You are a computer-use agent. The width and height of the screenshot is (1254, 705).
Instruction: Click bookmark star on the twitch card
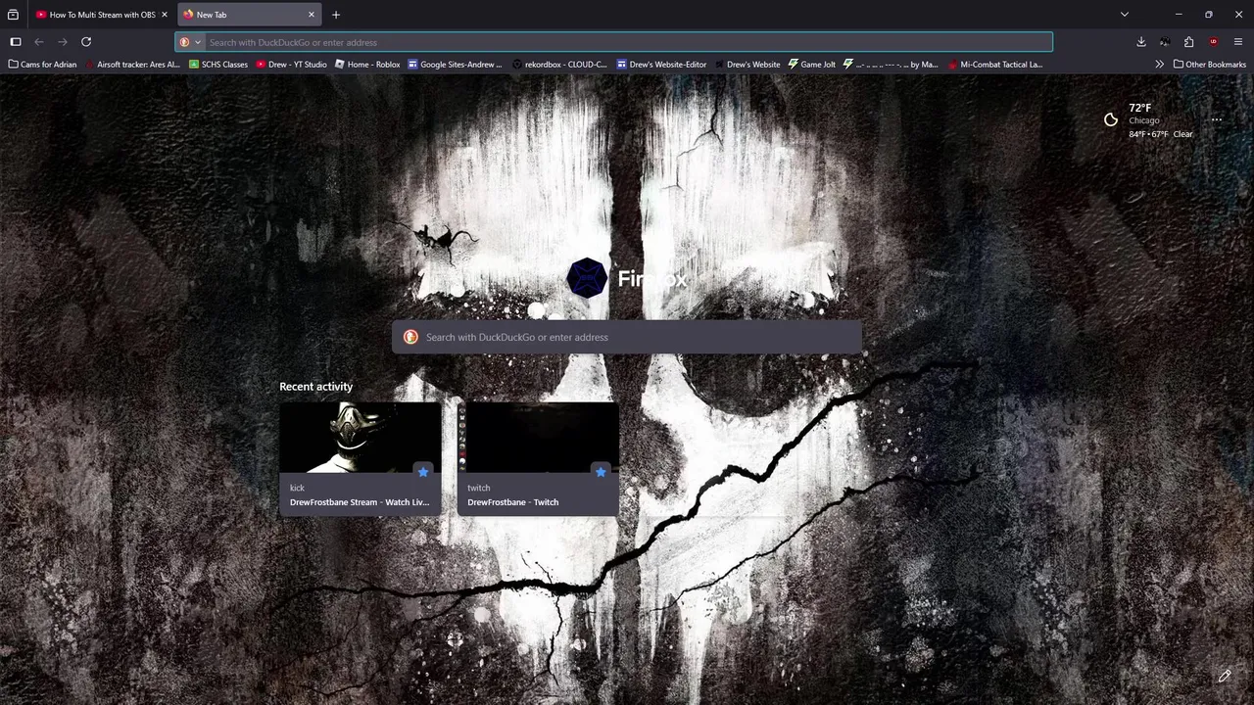pyautogui.click(x=601, y=472)
